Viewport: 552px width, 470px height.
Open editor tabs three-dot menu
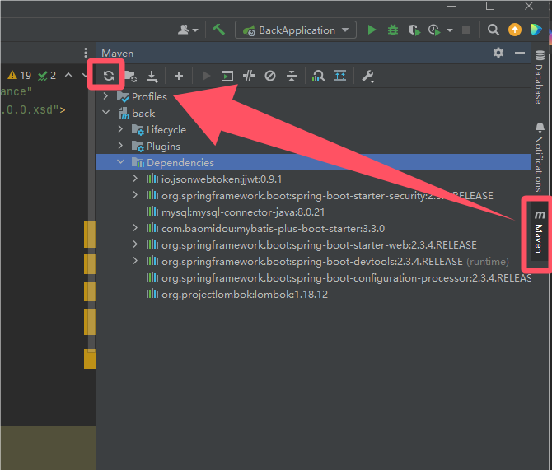pyautogui.click(x=86, y=53)
